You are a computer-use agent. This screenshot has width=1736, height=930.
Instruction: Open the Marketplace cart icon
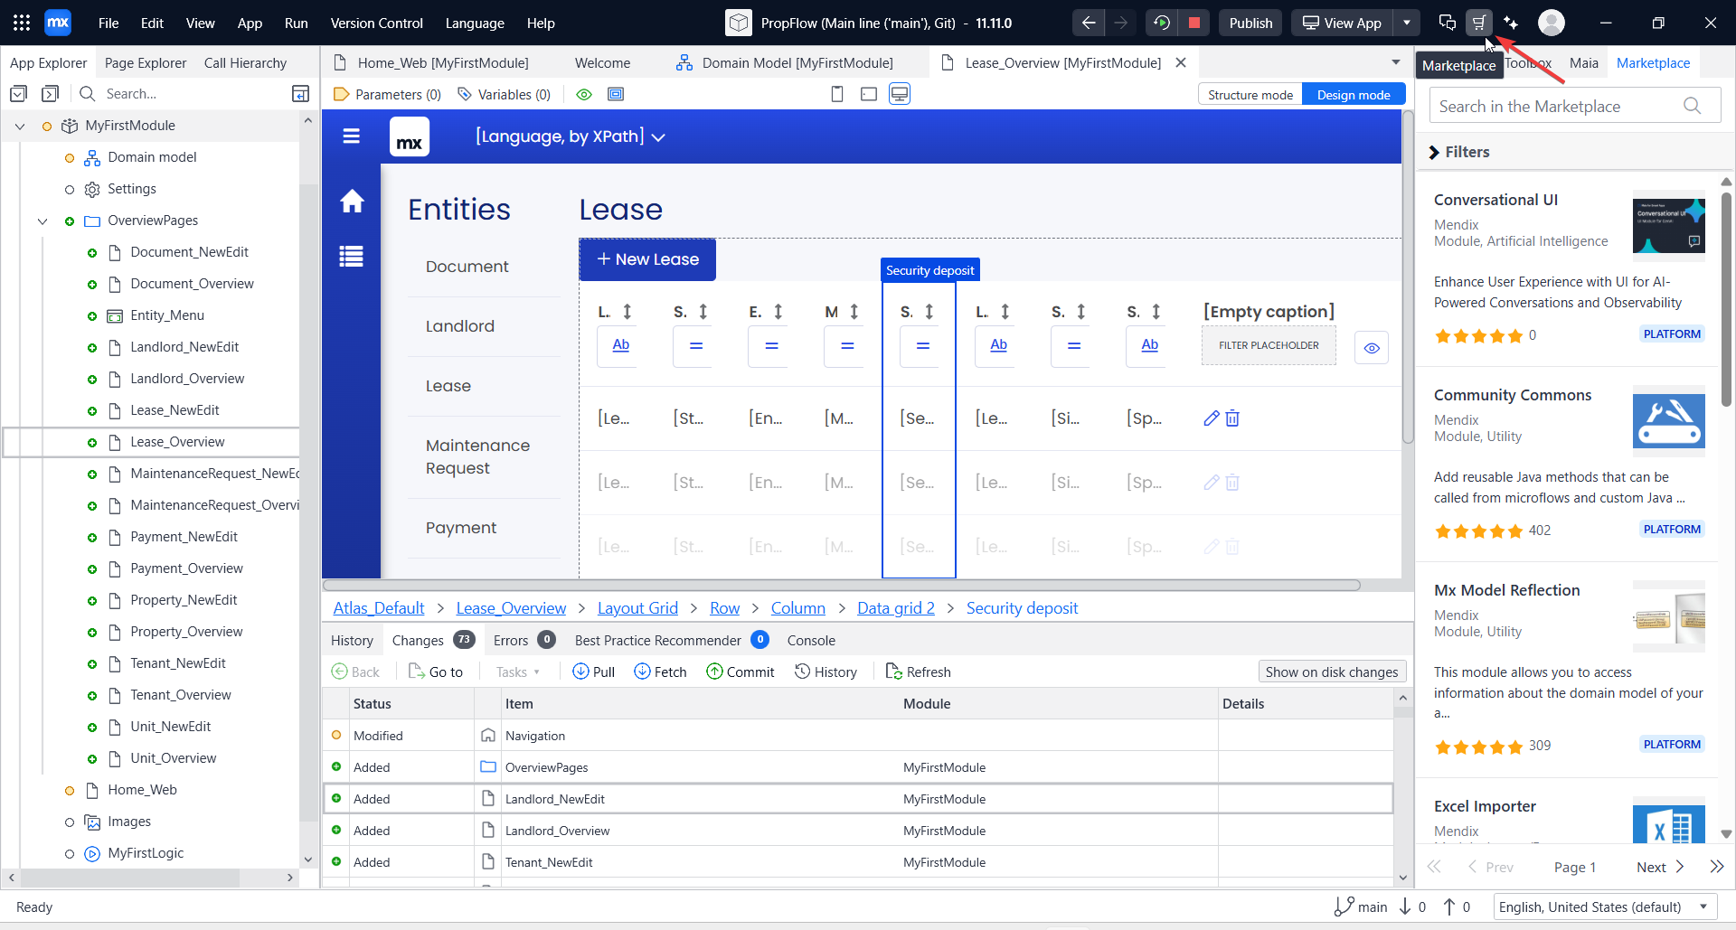click(1479, 23)
